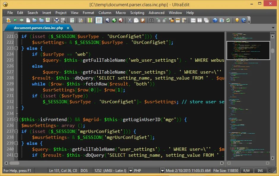Click green refresh arrows icon
The height and width of the screenshot is (176, 279).
(x=228, y=20)
